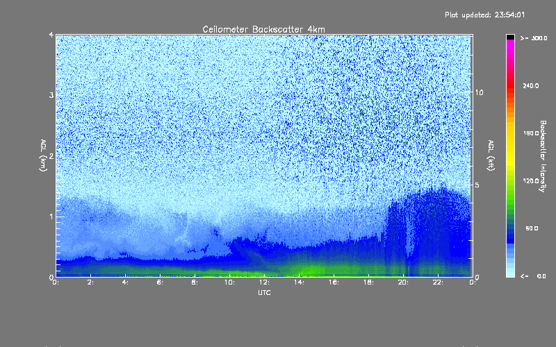
Task: Click the '1' label on left km axis
Action: [51, 217]
